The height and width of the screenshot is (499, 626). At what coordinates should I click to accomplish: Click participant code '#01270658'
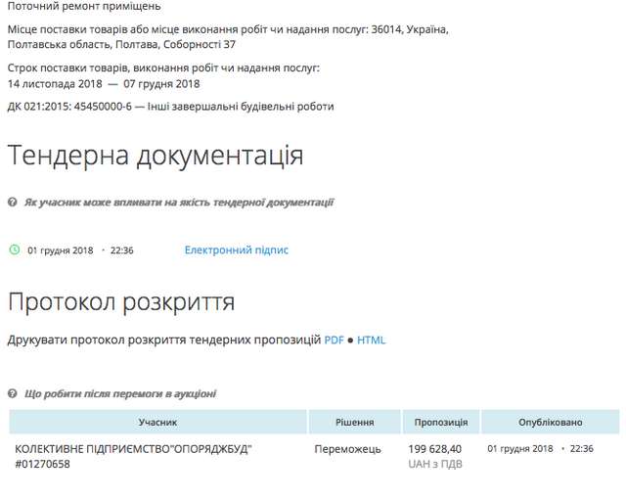(42, 464)
